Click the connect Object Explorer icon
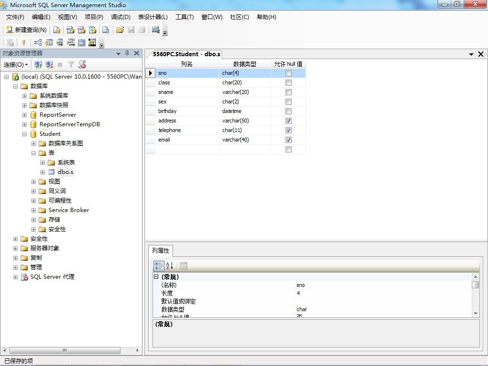The width and height of the screenshot is (488, 366). point(38,65)
